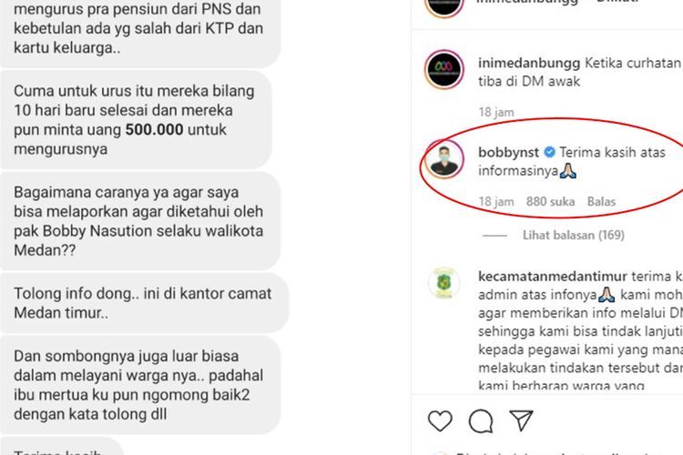The width and height of the screenshot is (683, 455).
Task: Select message asking about Bobby Nasution
Action: point(140,221)
